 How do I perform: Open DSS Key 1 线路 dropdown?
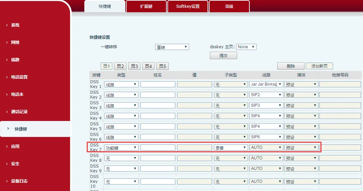click(266, 84)
